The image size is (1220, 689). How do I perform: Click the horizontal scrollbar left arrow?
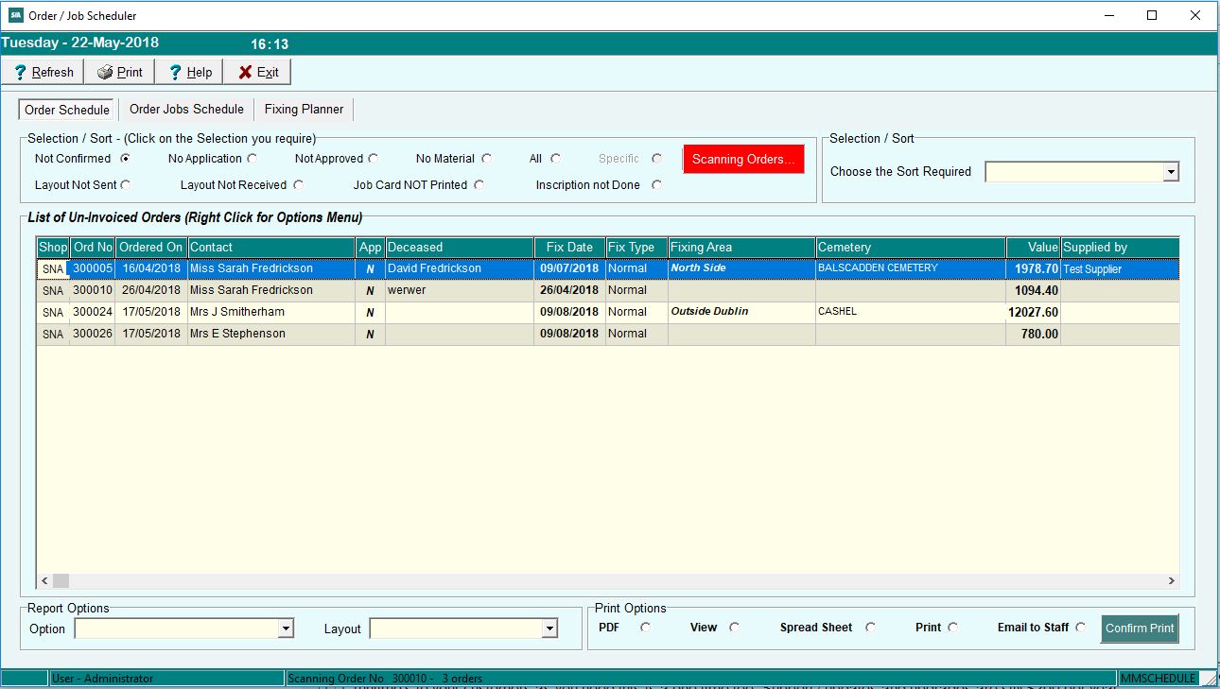(x=44, y=580)
